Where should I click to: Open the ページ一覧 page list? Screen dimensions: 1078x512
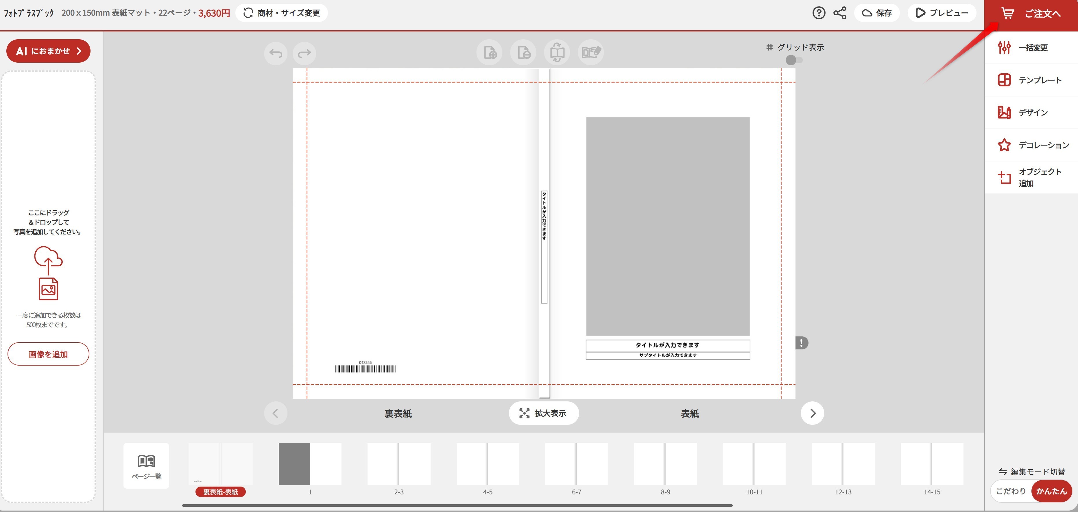tap(146, 466)
